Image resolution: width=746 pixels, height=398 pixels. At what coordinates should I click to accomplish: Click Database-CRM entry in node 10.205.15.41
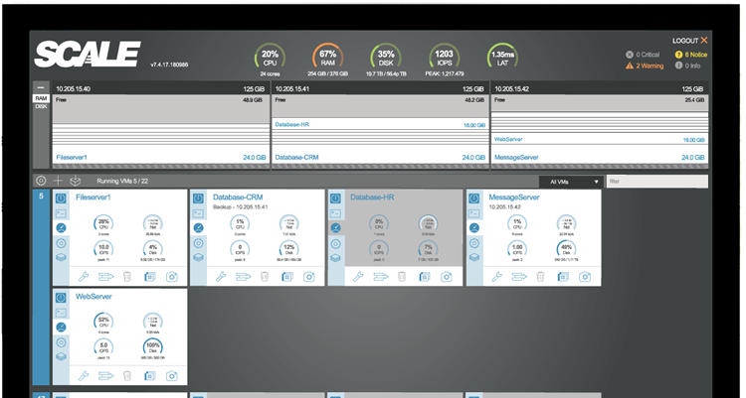tap(380, 156)
